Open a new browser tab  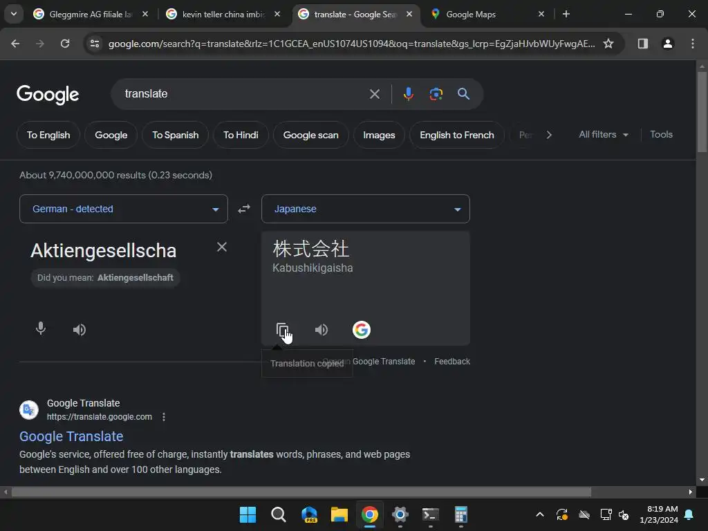[566, 14]
